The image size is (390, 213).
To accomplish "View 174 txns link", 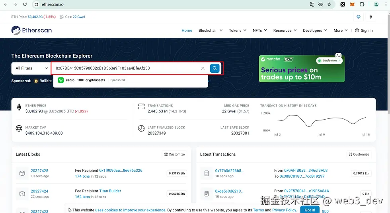I will [82, 176].
